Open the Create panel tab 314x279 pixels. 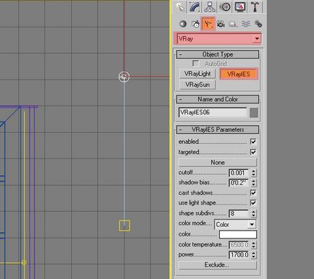click(181, 7)
